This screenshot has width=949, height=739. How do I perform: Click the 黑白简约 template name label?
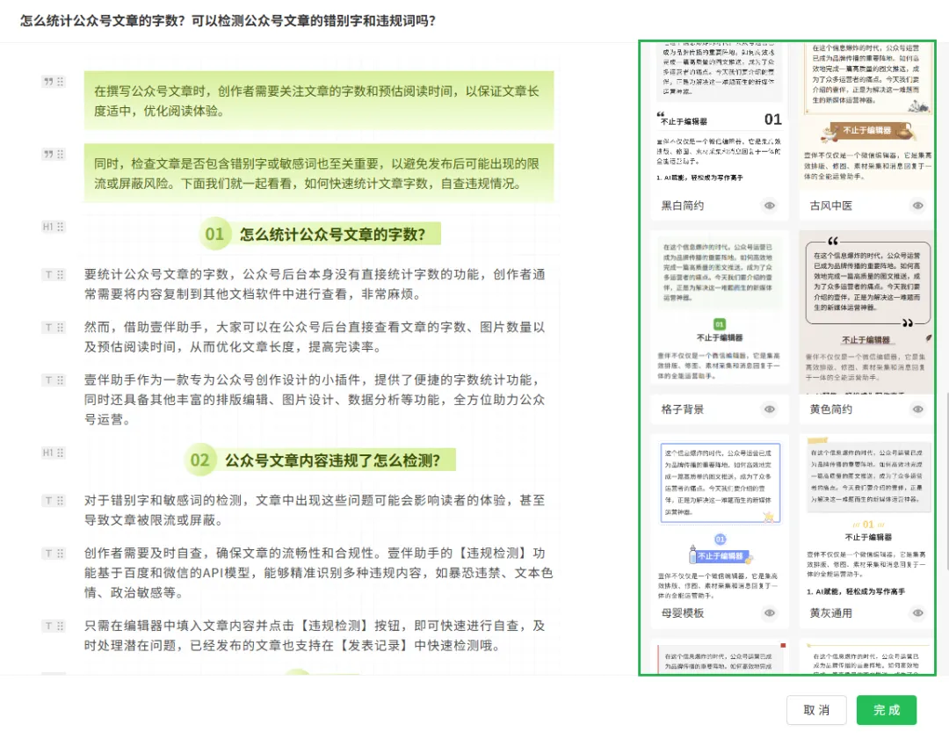(x=682, y=206)
